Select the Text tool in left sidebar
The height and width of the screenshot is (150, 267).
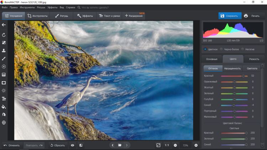tap(4, 99)
